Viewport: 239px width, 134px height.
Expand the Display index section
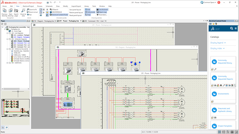[x=217, y=48]
